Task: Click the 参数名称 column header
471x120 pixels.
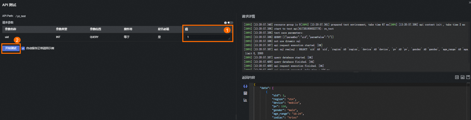Action: click(11, 29)
